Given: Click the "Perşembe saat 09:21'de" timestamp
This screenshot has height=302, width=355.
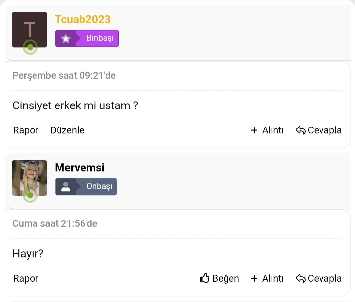Looking at the screenshot, I should coord(64,76).
